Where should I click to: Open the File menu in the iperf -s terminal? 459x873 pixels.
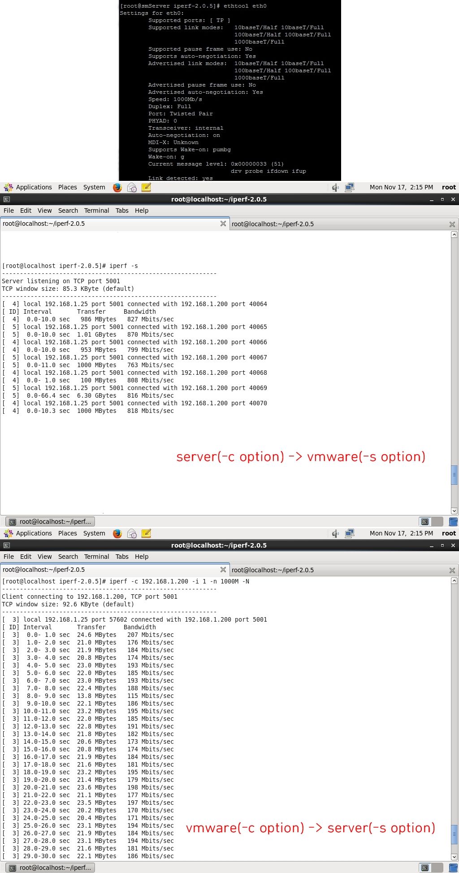9,211
